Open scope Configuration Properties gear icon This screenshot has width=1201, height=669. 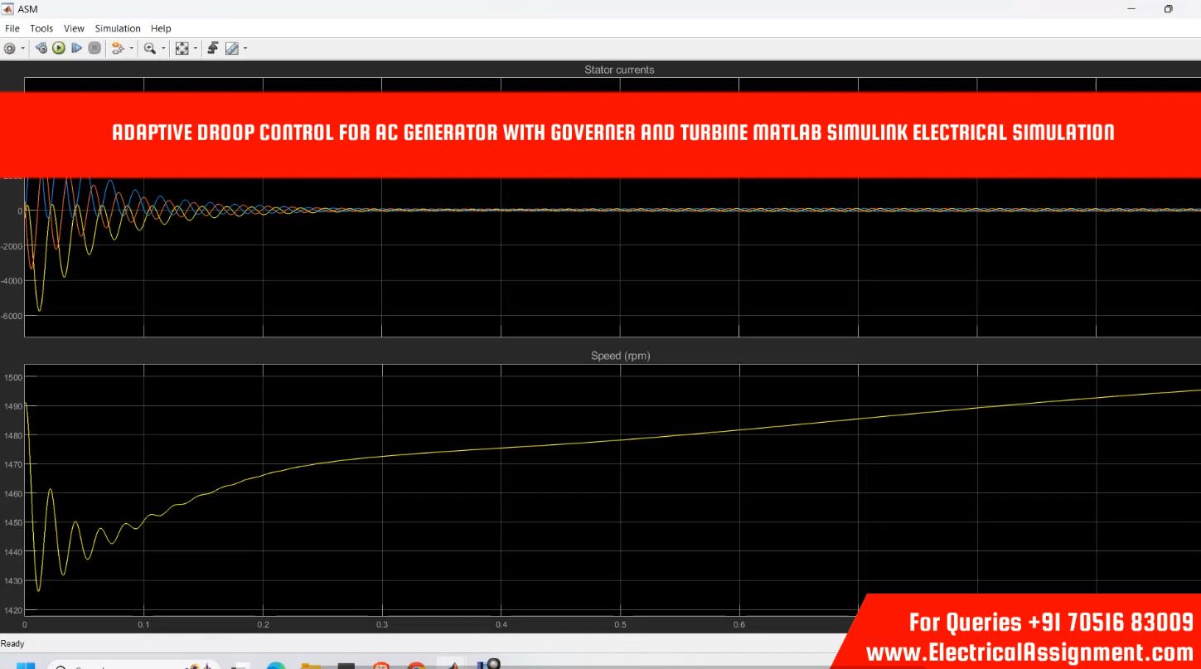10,48
